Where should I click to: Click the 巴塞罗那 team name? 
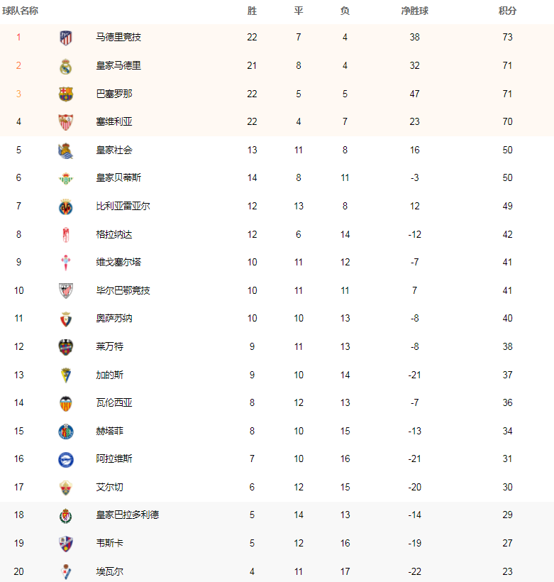tap(114, 94)
